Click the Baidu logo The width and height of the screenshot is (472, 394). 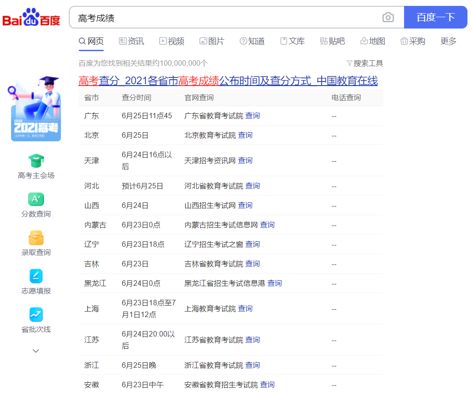tap(31, 17)
